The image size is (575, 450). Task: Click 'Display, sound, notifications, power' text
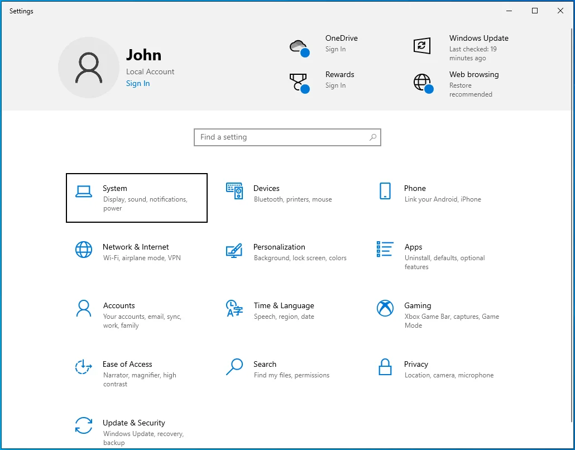point(145,204)
